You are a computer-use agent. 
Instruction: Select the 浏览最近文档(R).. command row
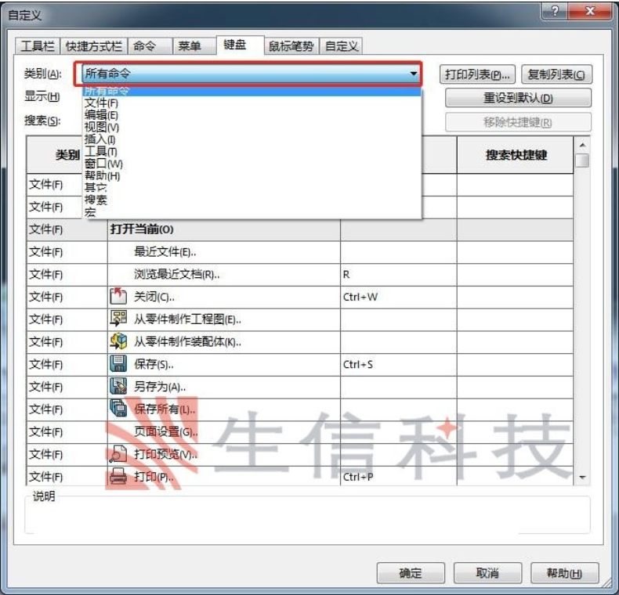tap(300, 275)
